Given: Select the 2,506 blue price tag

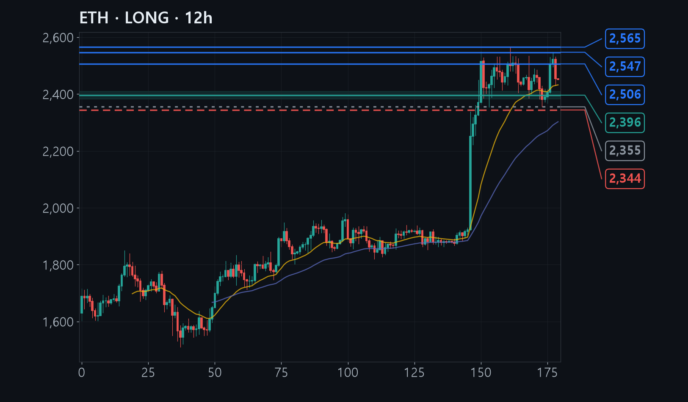Looking at the screenshot, I should 624,94.
